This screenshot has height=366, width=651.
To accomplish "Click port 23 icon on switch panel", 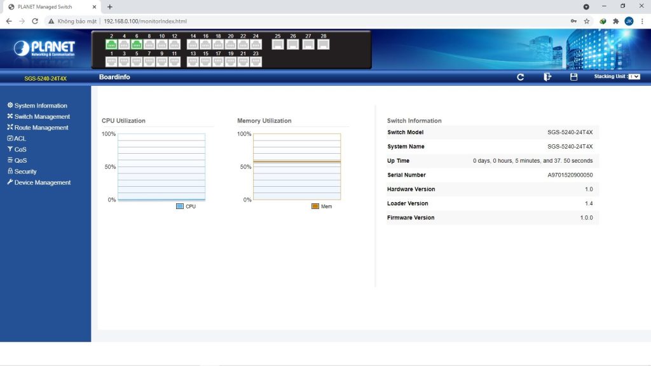I will (x=256, y=62).
